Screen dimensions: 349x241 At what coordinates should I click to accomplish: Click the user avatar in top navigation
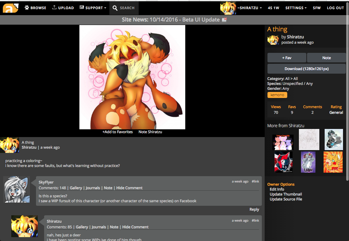pyautogui.click(x=228, y=8)
